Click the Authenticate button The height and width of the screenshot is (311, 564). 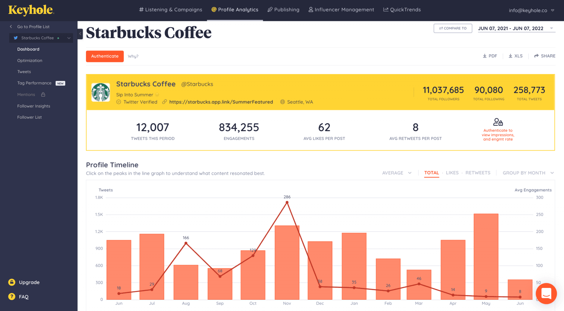click(x=105, y=56)
